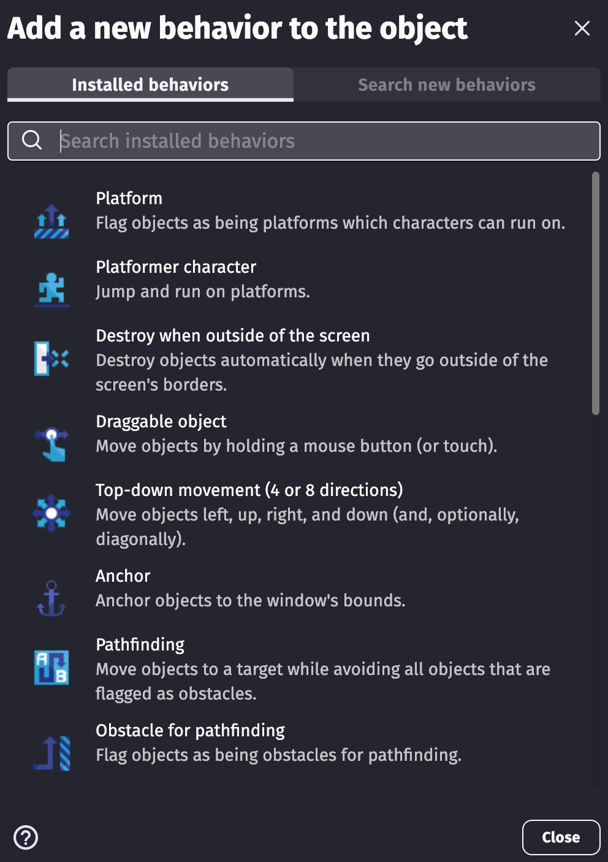Click the Pathfinding A-to-B icon
This screenshot has height=862, width=608.
[51, 667]
